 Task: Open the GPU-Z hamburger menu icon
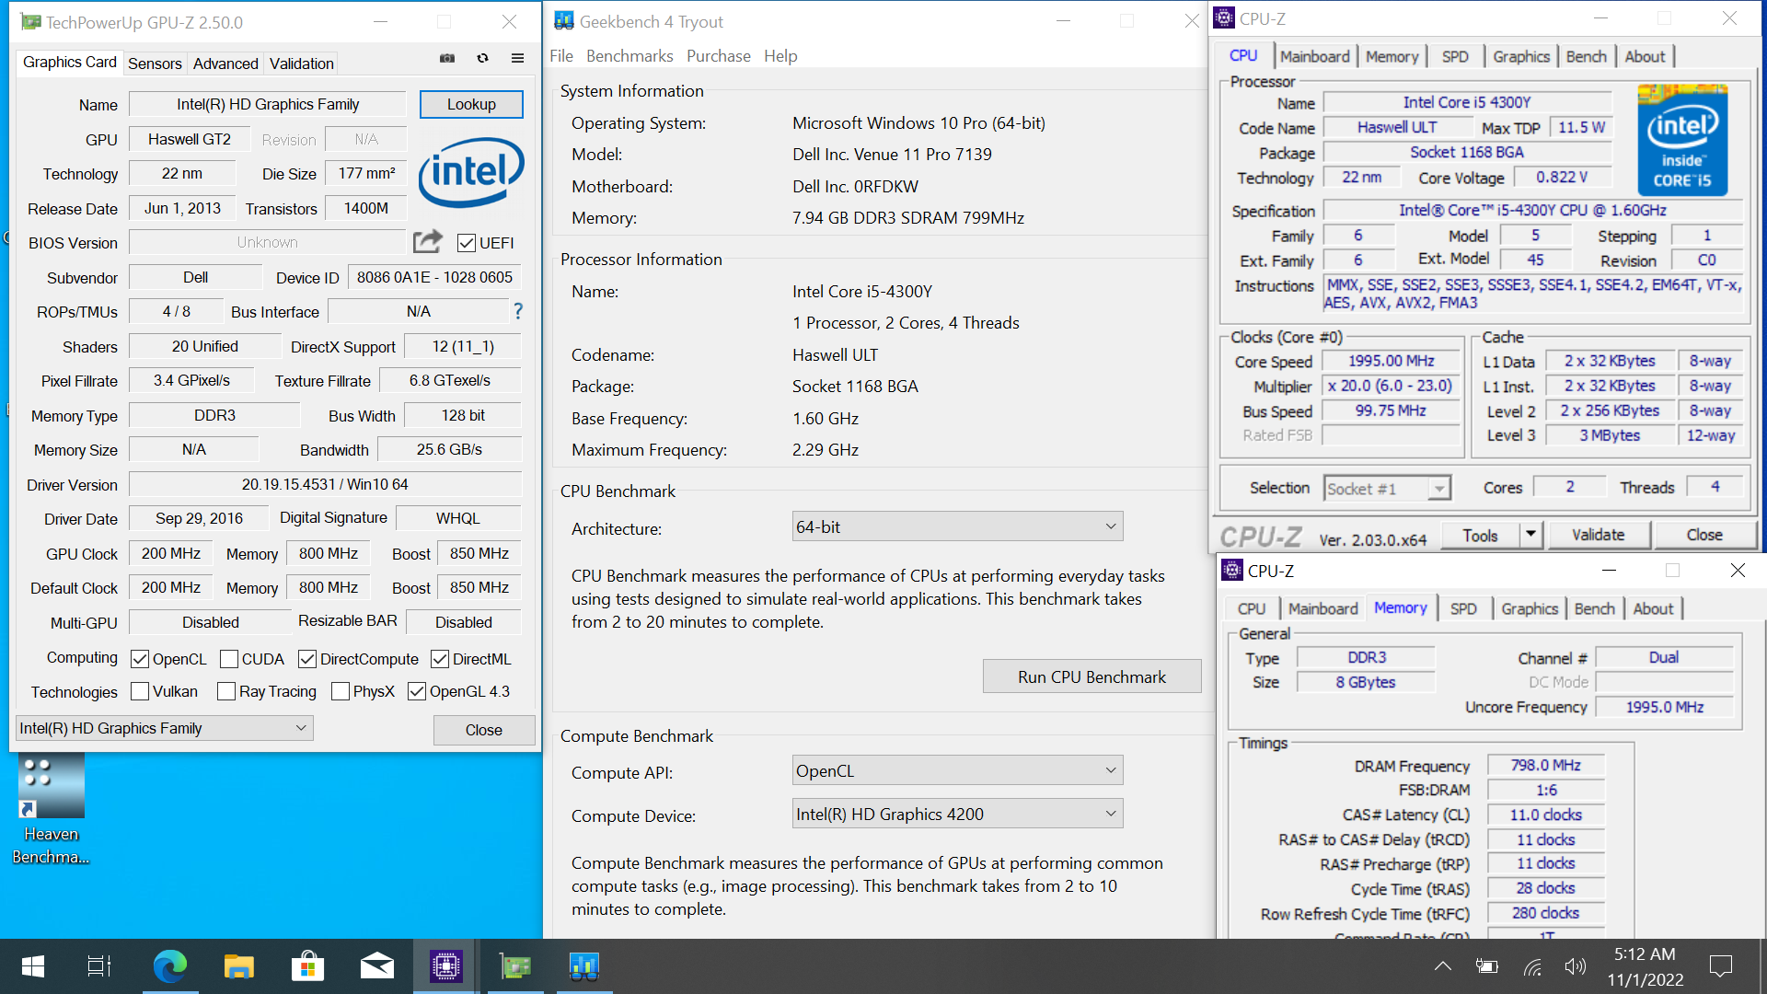coord(517,58)
